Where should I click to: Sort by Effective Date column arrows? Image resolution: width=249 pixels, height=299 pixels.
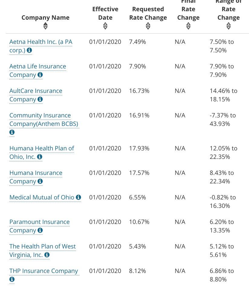click(105, 26)
